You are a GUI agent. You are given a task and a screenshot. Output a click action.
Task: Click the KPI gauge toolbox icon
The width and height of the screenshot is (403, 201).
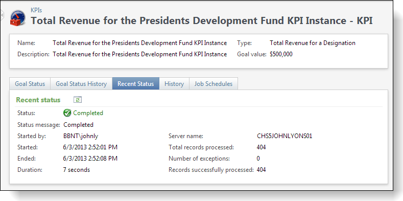click(18, 18)
